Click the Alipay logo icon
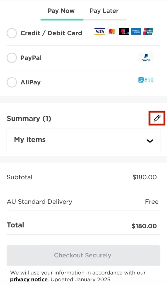This screenshot has width=167, height=285. point(146,80)
